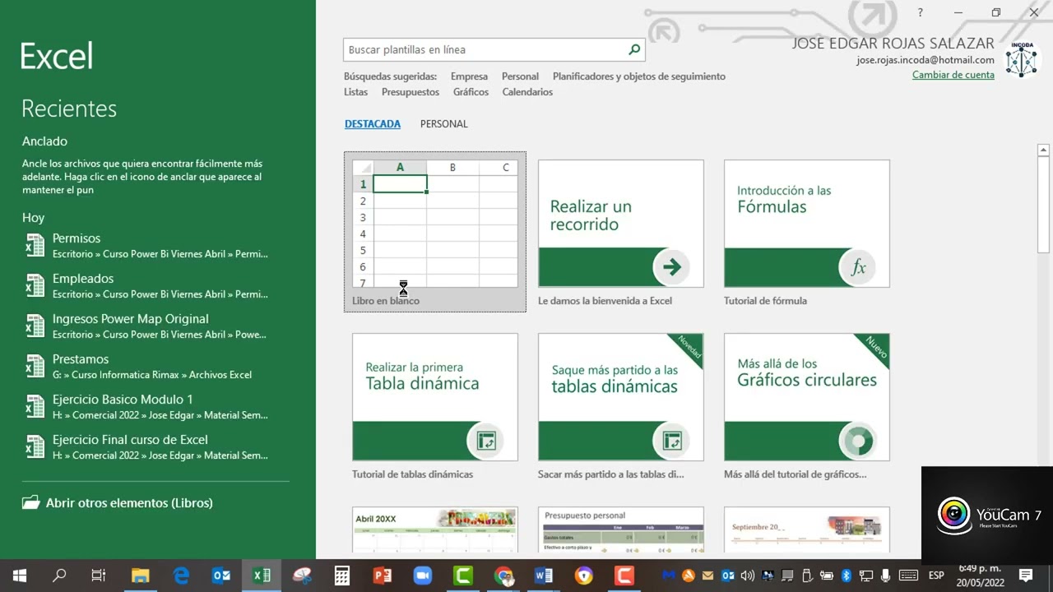Switch to the PERSONAL templates tab
The width and height of the screenshot is (1053, 592).
pos(444,124)
